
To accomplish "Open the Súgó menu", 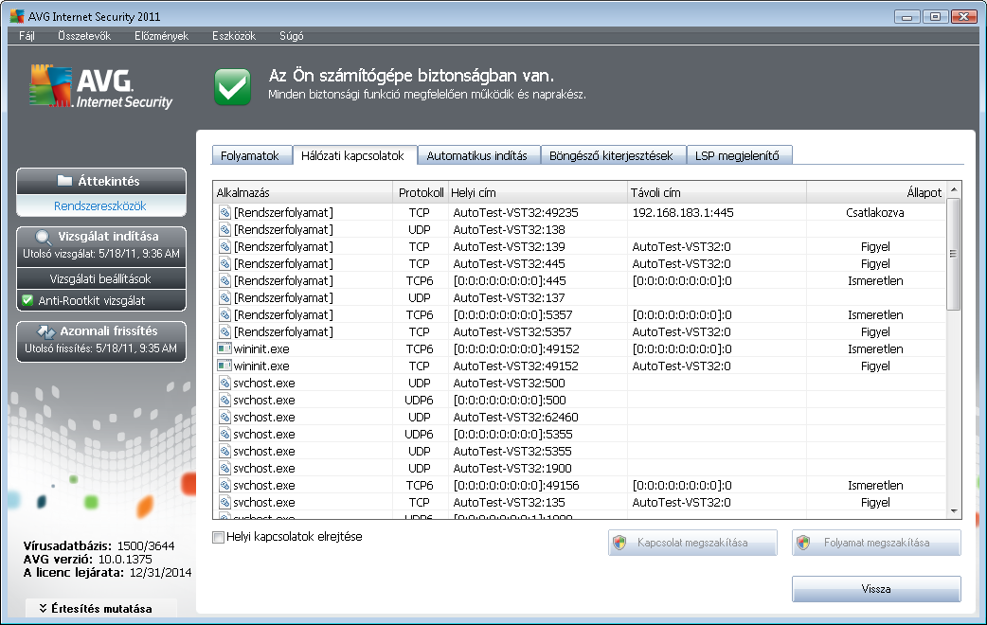I will pos(292,36).
